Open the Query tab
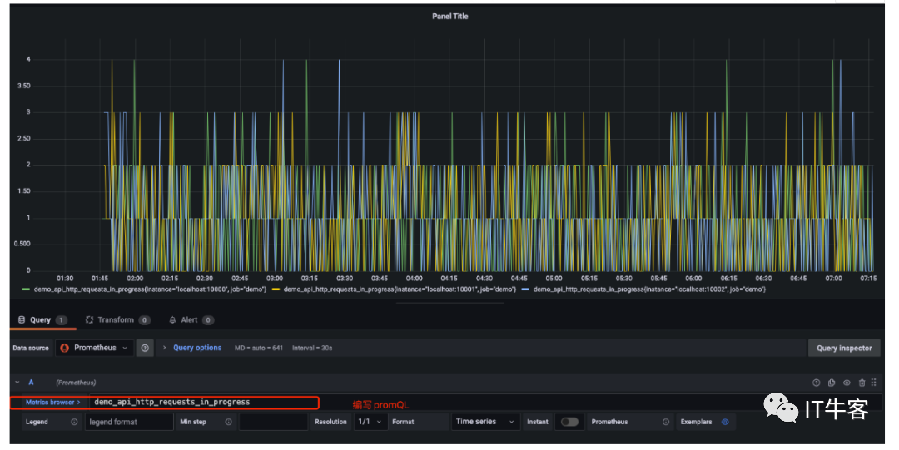The width and height of the screenshot is (899, 450). [x=43, y=320]
